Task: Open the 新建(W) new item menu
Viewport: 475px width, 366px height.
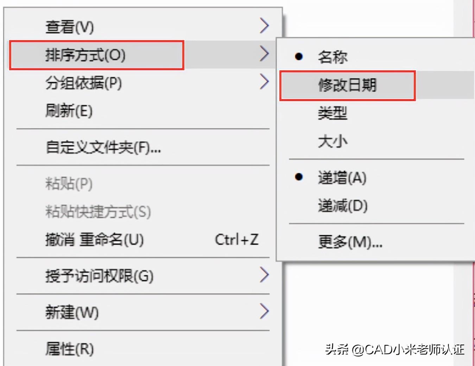Action: point(72,312)
